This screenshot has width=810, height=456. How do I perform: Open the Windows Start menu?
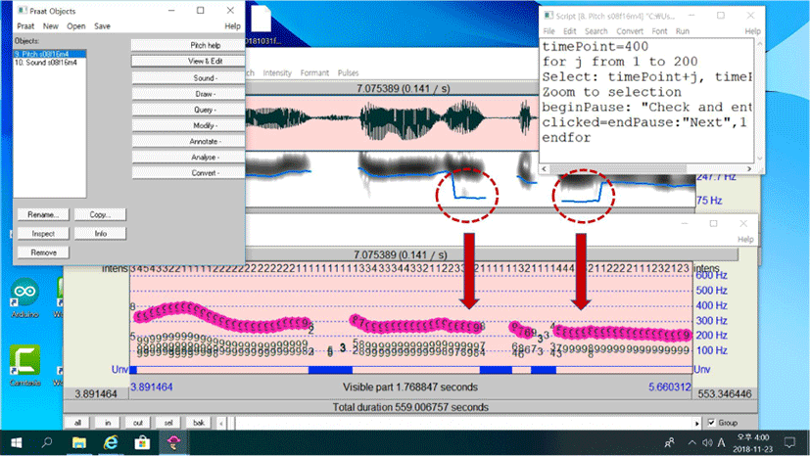pyautogui.click(x=16, y=442)
